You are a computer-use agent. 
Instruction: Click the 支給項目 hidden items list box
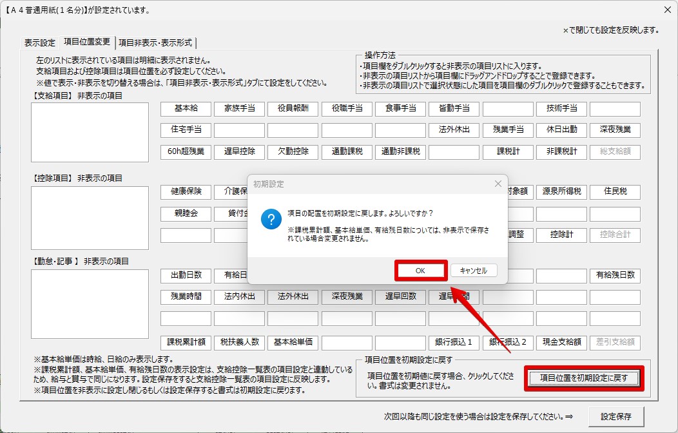click(90, 132)
